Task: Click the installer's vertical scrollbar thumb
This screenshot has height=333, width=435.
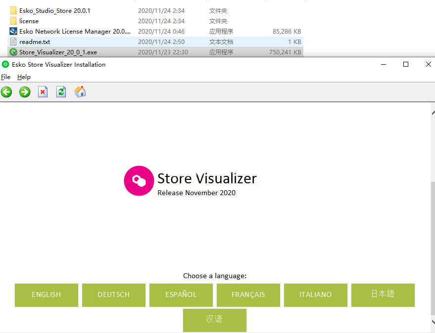Action: pos(433,248)
